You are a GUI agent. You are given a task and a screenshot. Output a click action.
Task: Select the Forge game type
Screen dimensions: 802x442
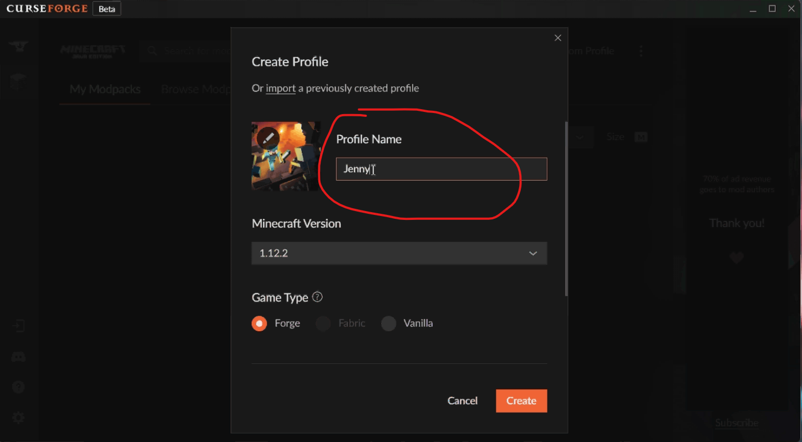[259, 323]
